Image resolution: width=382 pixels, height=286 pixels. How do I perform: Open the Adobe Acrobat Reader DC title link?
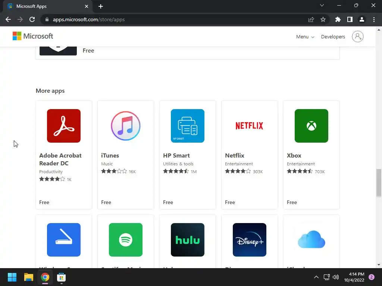pos(60,159)
